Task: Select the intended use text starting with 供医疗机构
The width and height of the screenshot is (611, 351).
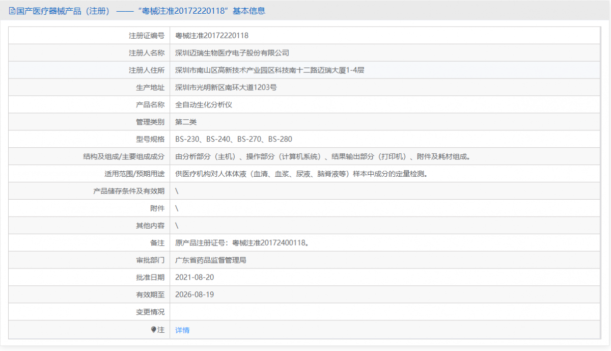Action: tap(302, 174)
